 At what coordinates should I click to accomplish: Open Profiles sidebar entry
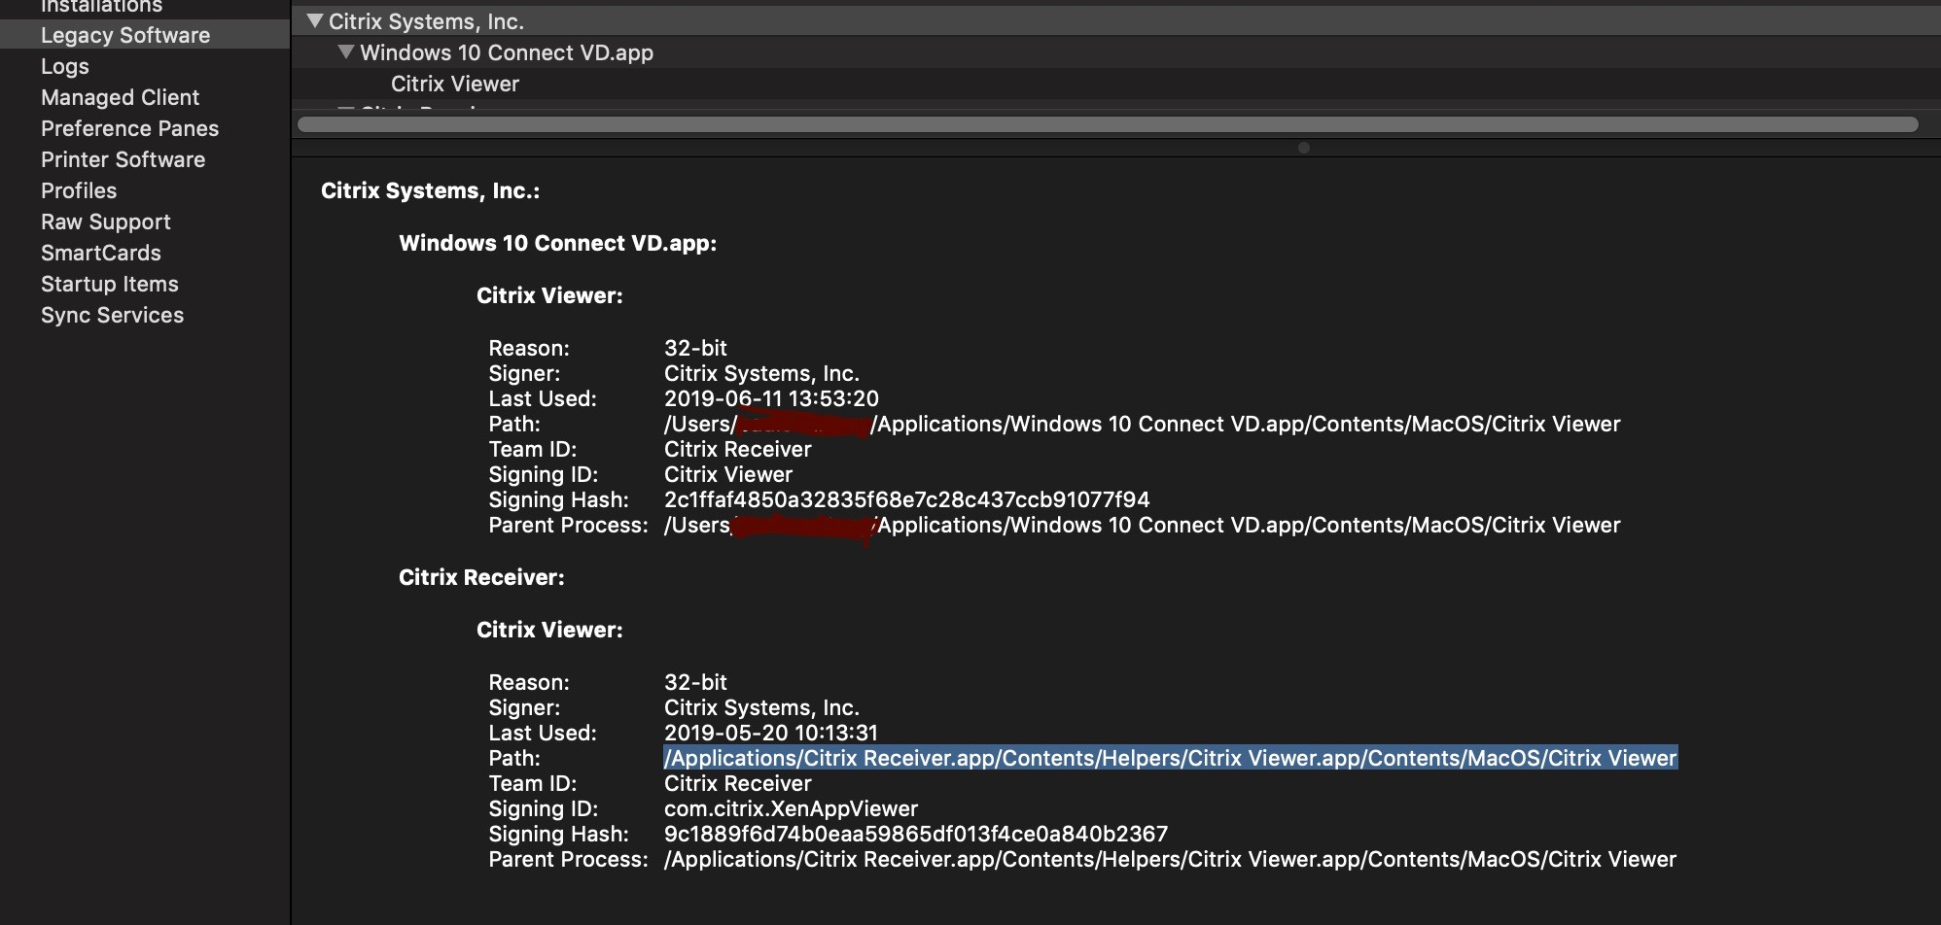tap(79, 190)
